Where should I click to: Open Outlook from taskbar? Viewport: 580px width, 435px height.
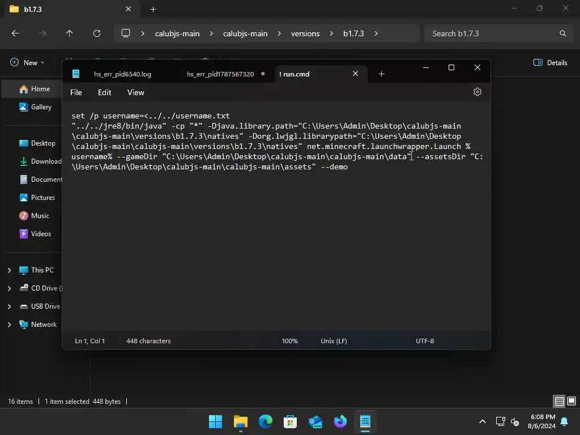click(x=315, y=421)
